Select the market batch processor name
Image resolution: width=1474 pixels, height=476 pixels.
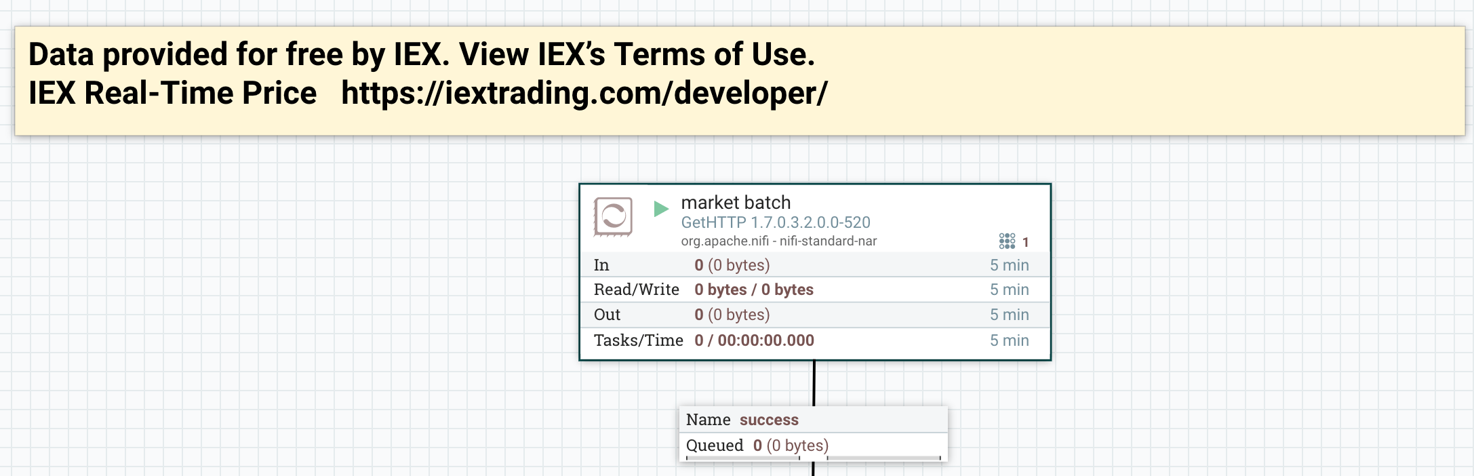(736, 202)
